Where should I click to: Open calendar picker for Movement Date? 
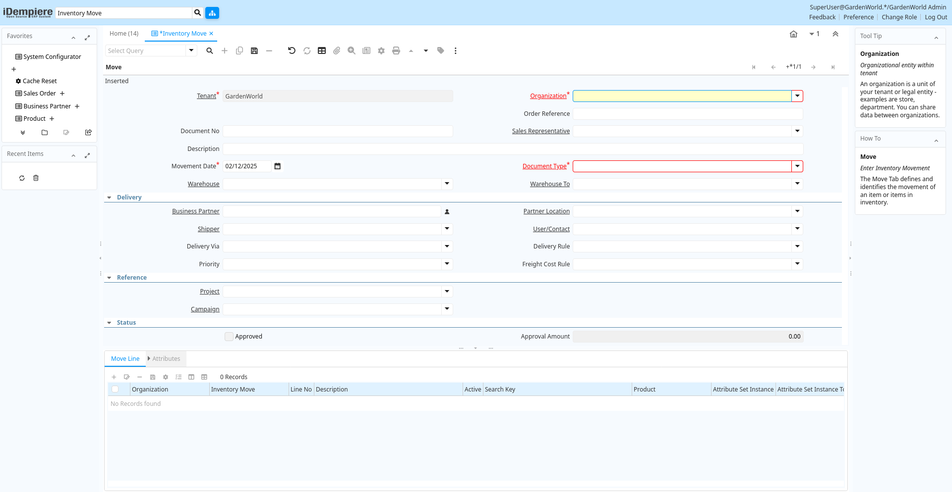[x=278, y=166]
